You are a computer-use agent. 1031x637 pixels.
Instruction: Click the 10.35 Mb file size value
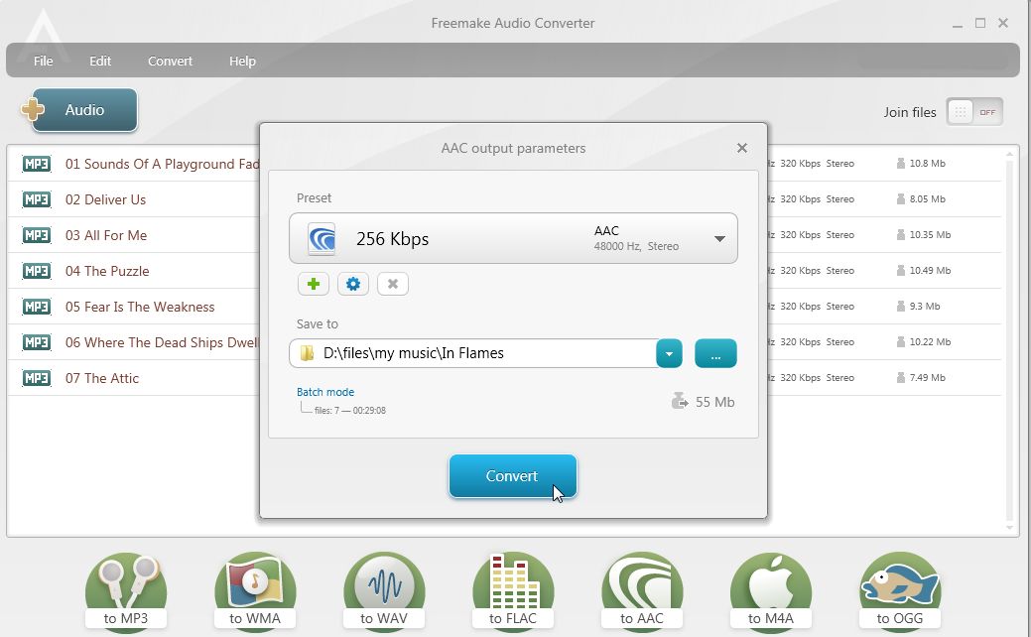tap(930, 235)
